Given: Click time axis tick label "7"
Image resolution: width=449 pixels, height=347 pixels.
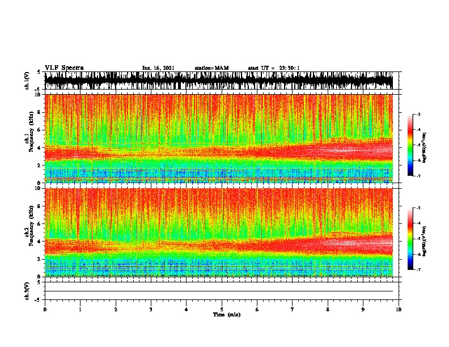Looking at the screenshot, I should coord(293,310).
